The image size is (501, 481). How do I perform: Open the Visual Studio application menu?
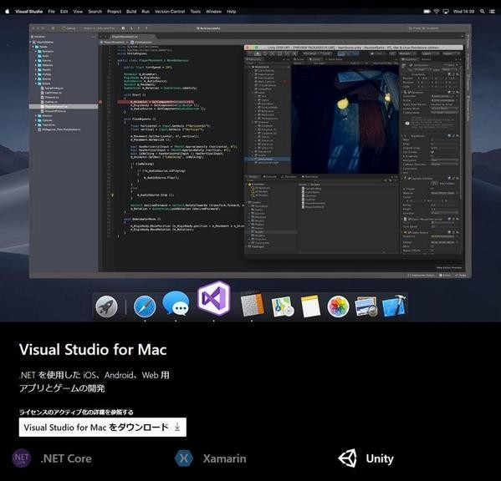click(28, 12)
